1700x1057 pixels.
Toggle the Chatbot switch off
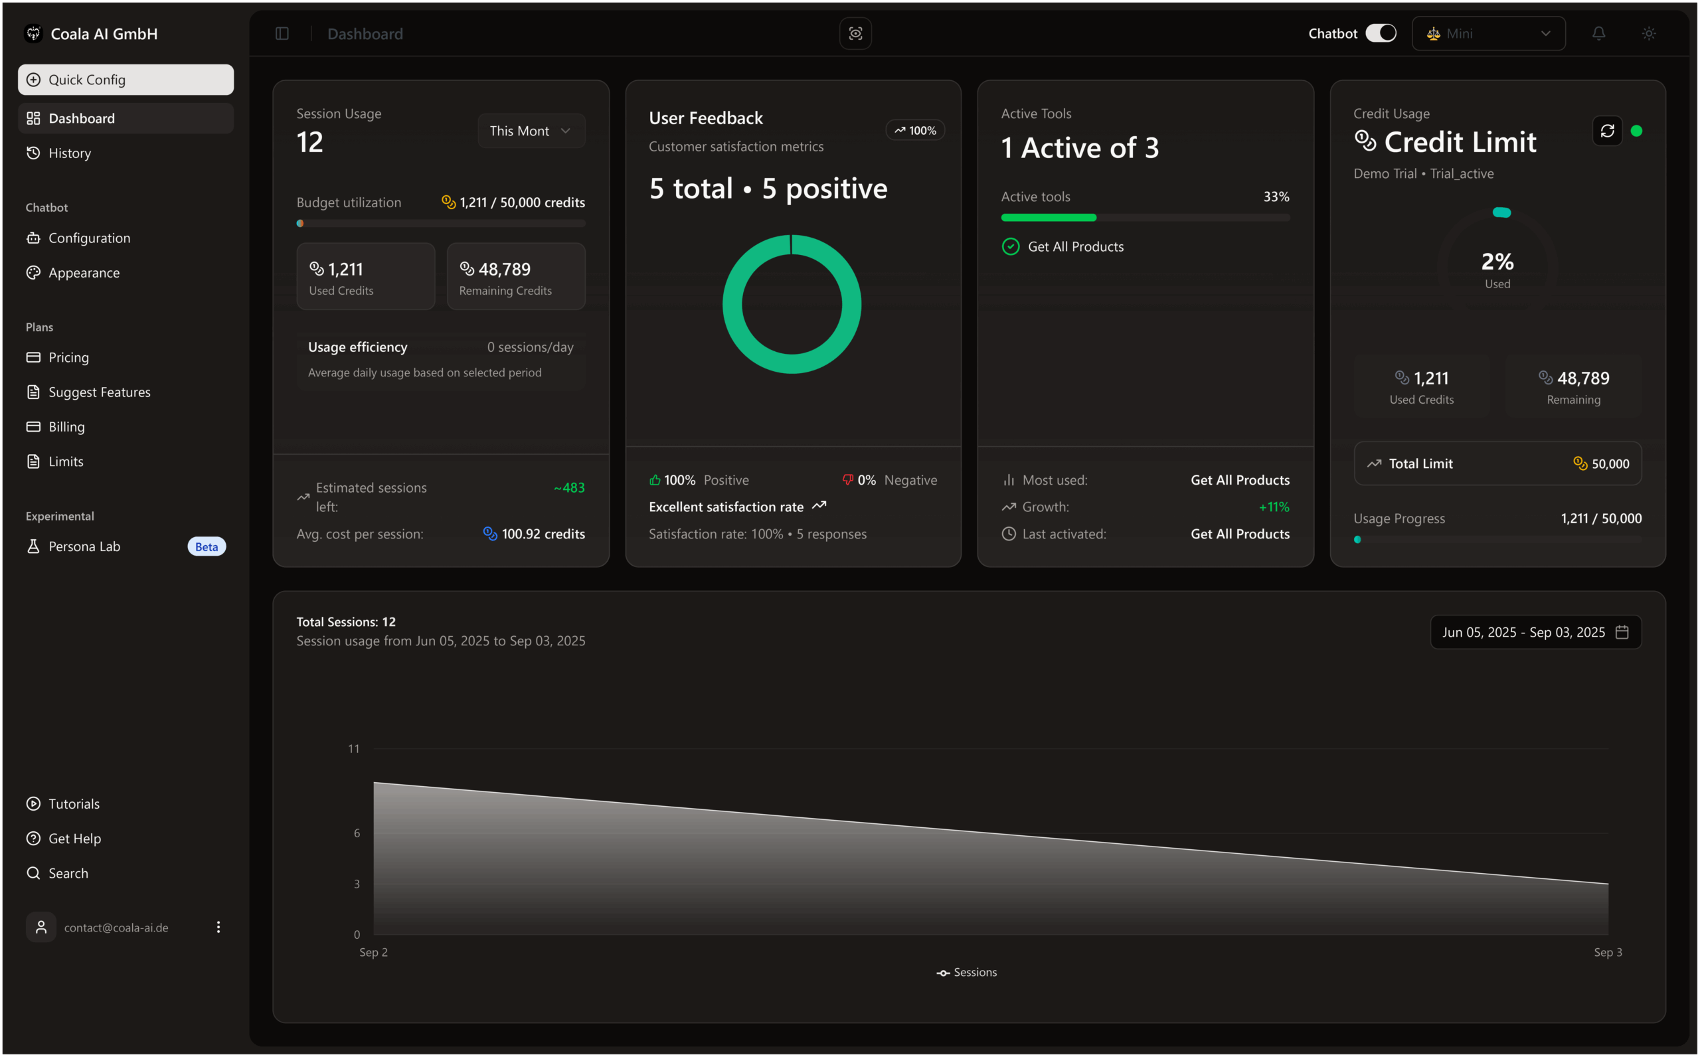(1381, 34)
